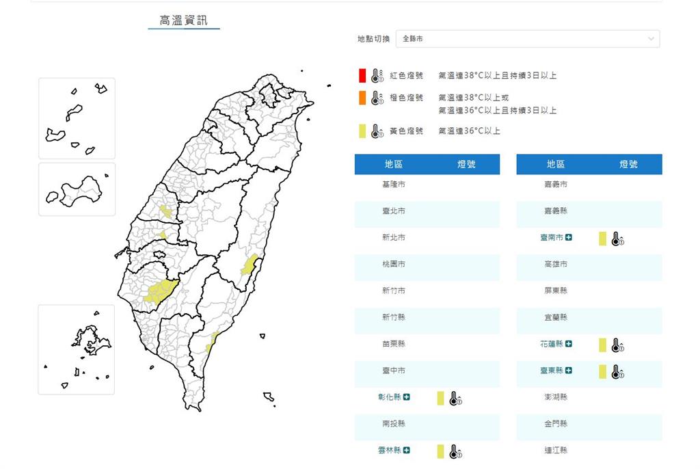700x469 pixels.
Task: Click the red signal thermometer legend icon
Action: tap(377, 75)
